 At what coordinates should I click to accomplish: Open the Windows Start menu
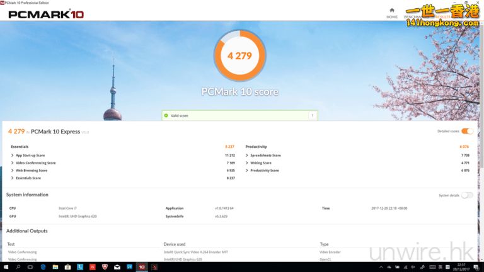pos(6,267)
